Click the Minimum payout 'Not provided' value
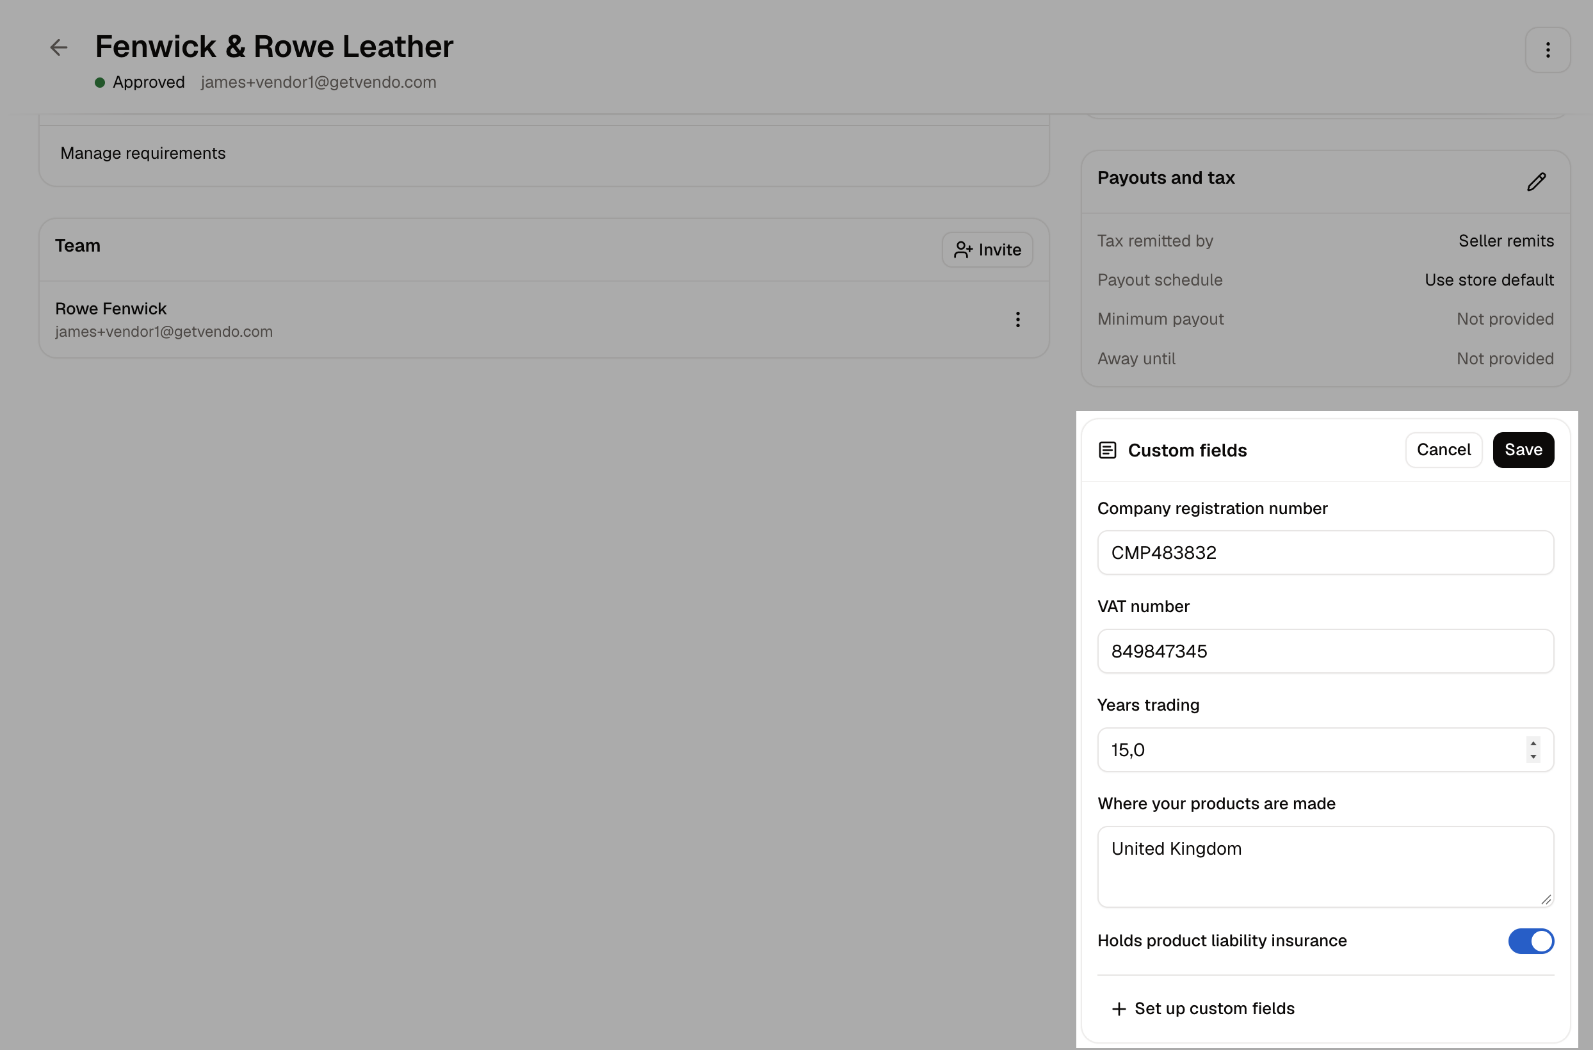 [x=1505, y=319]
